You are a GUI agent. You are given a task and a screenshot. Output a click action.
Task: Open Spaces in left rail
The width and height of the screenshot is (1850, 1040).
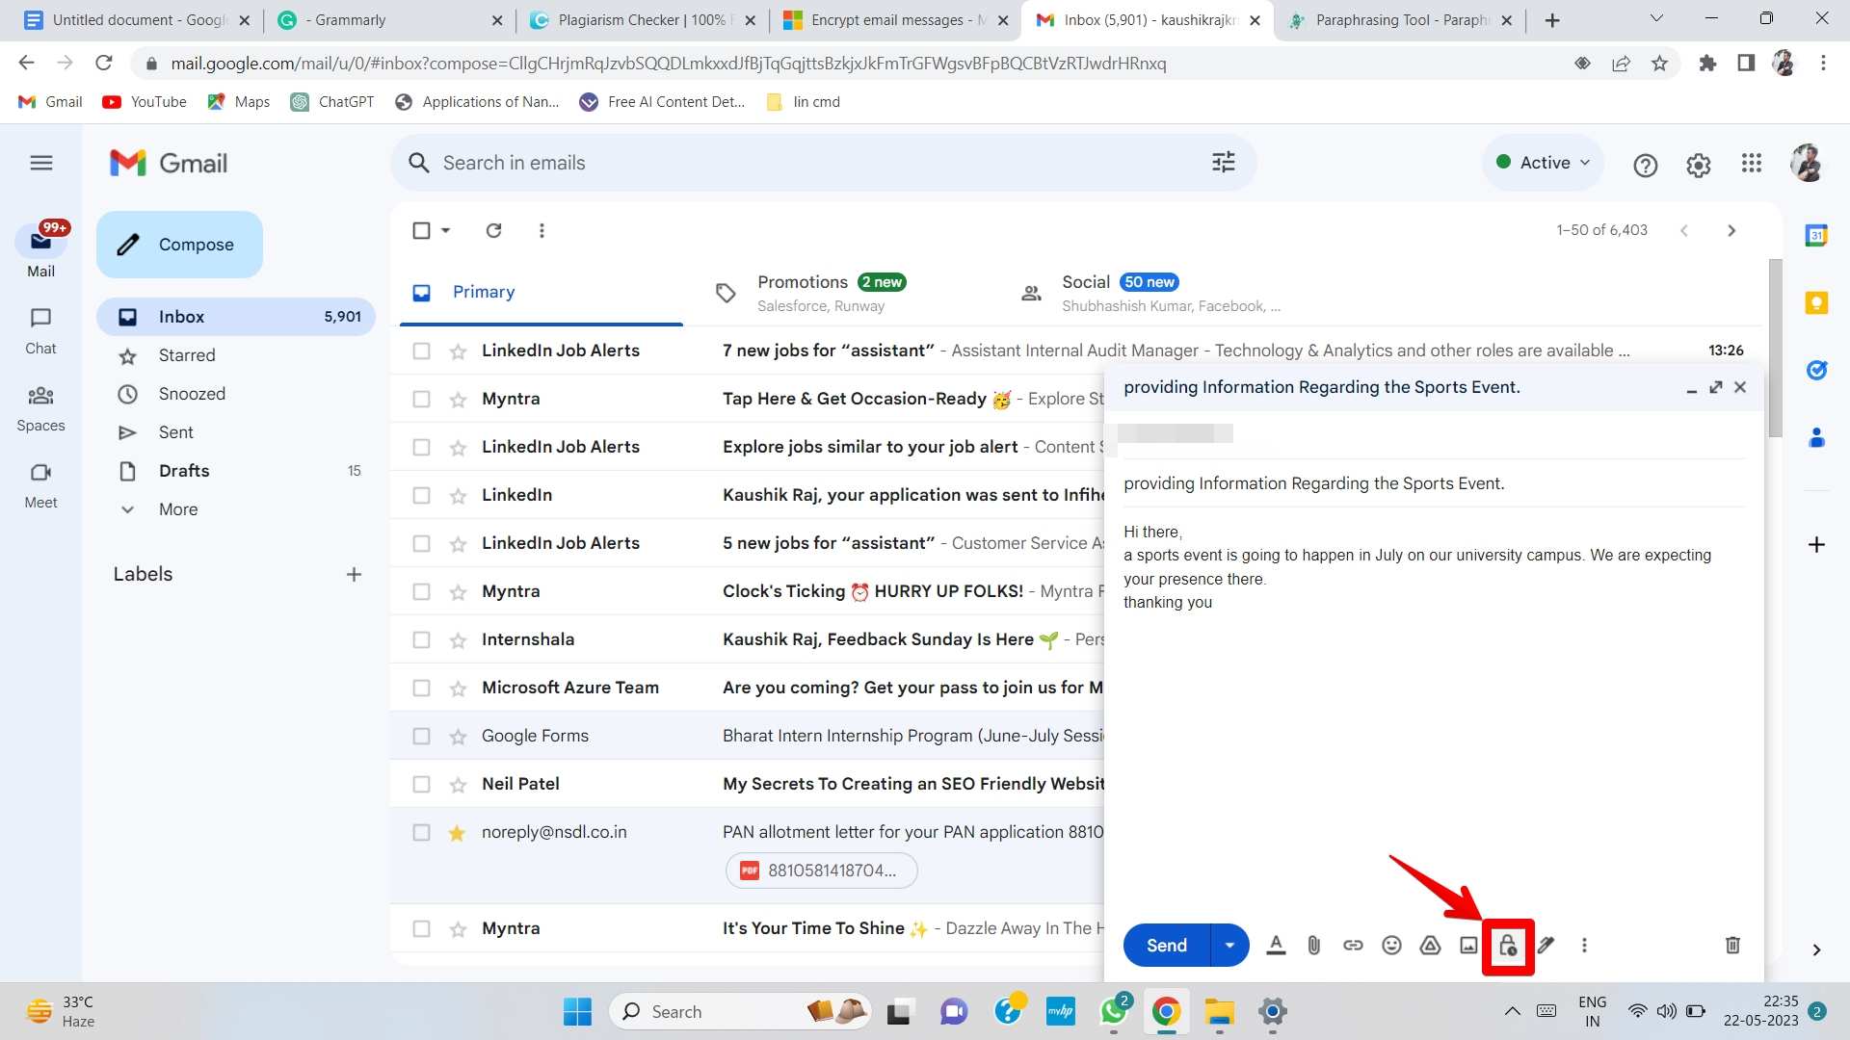pyautogui.click(x=40, y=409)
